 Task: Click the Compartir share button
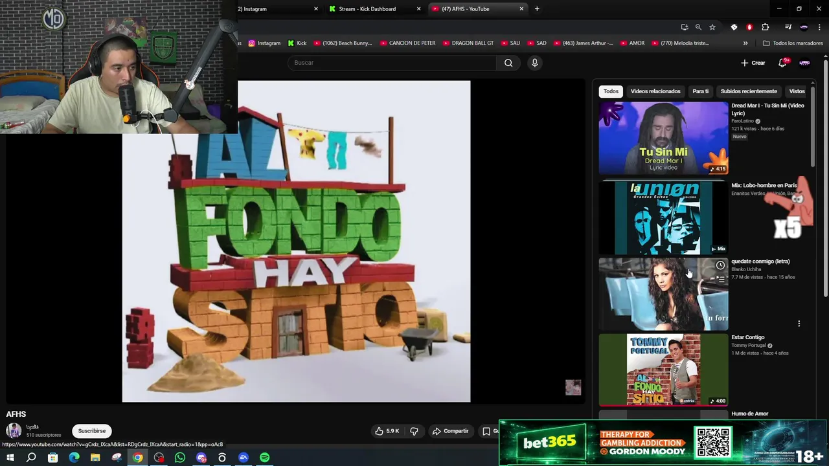450,431
